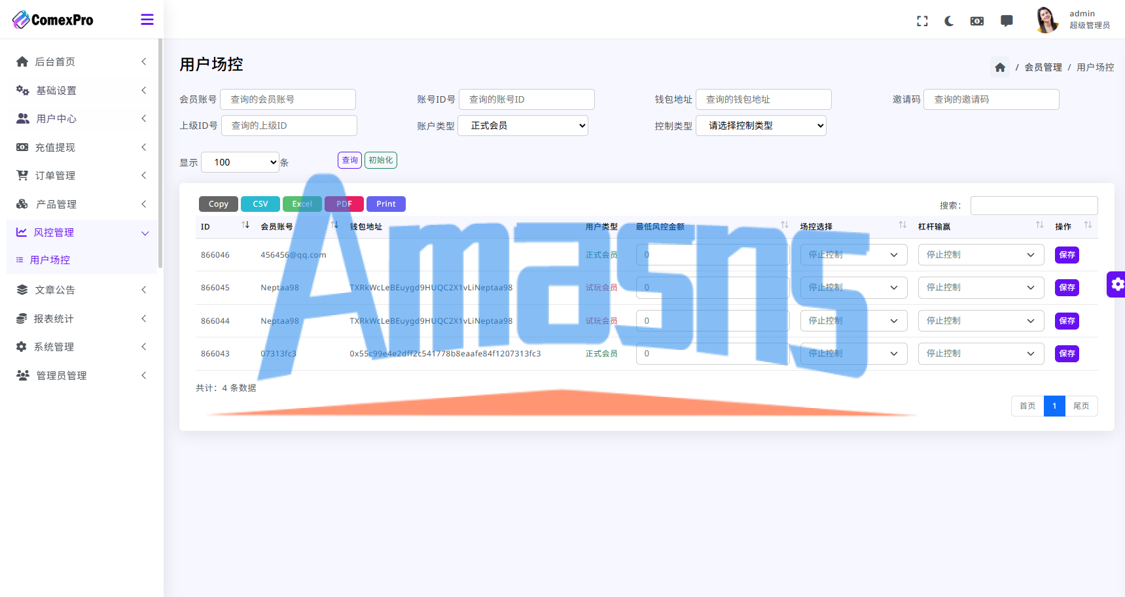Expand 报表统计 sidebar menu
The width and height of the screenshot is (1125, 597).
coord(80,318)
